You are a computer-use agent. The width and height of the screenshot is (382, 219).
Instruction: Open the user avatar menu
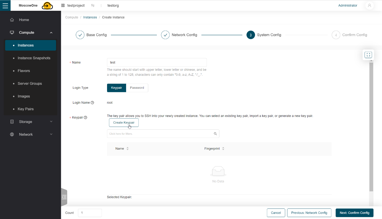tap(370, 5)
